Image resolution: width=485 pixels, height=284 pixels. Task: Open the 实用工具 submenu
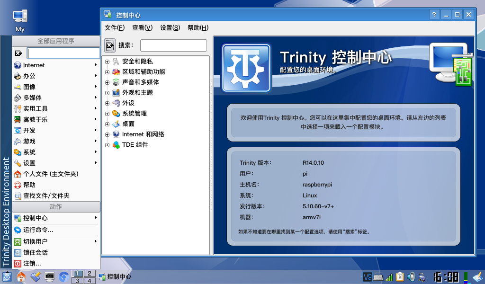[x=56, y=108]
